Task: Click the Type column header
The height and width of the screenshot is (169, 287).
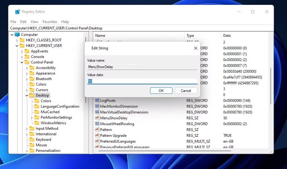Action: pyautogui.click(x=203, y=35)
